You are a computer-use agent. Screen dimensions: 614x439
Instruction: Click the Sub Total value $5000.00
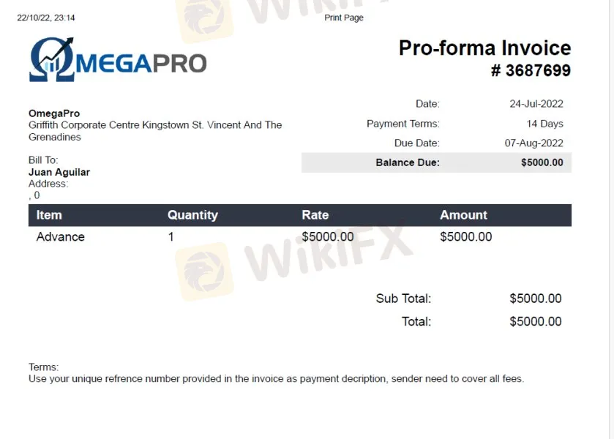click(536, 299)
